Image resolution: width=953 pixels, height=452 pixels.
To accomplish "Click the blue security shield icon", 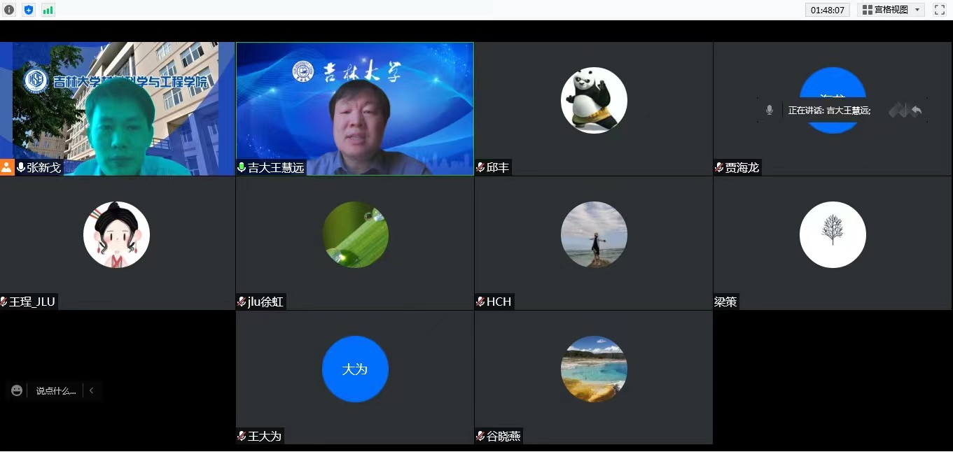I will click(x=29, y=10).
